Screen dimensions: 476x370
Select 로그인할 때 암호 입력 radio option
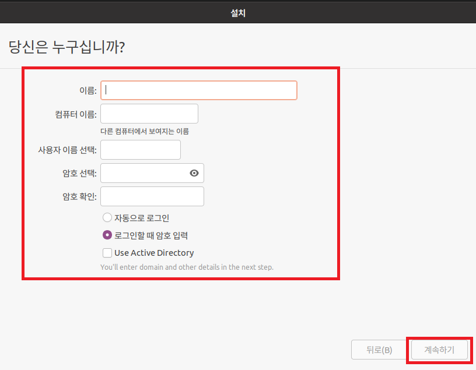[x=107, y=235]
